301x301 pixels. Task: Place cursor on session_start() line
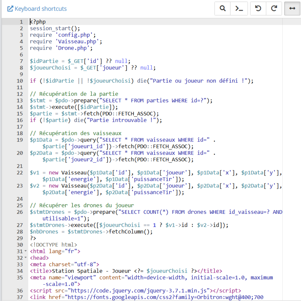(x=55, y=28)
